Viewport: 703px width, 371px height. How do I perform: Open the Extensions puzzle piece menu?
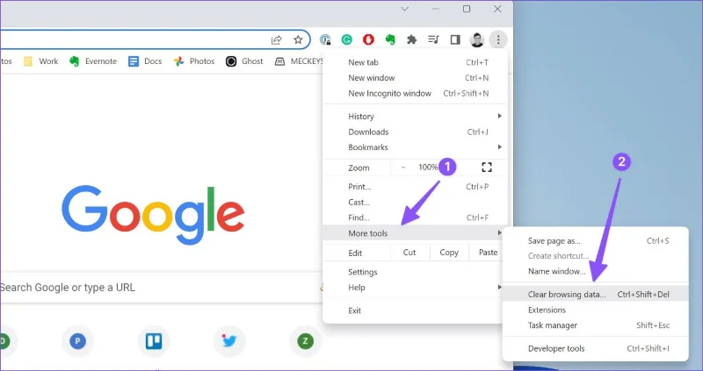[x=411, y=39]
